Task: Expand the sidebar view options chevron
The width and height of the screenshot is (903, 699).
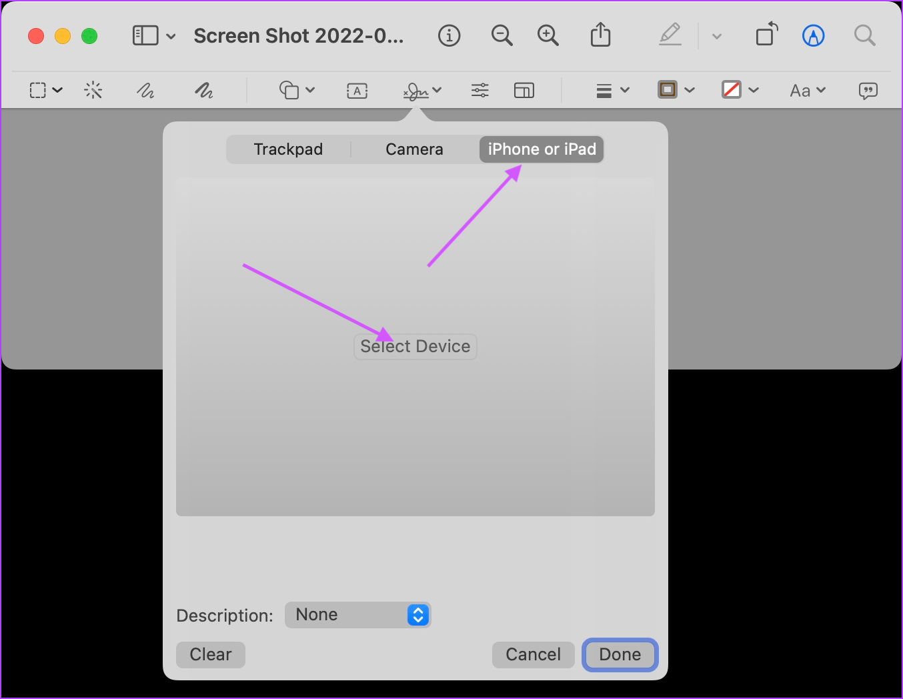Action: point(171,36)
